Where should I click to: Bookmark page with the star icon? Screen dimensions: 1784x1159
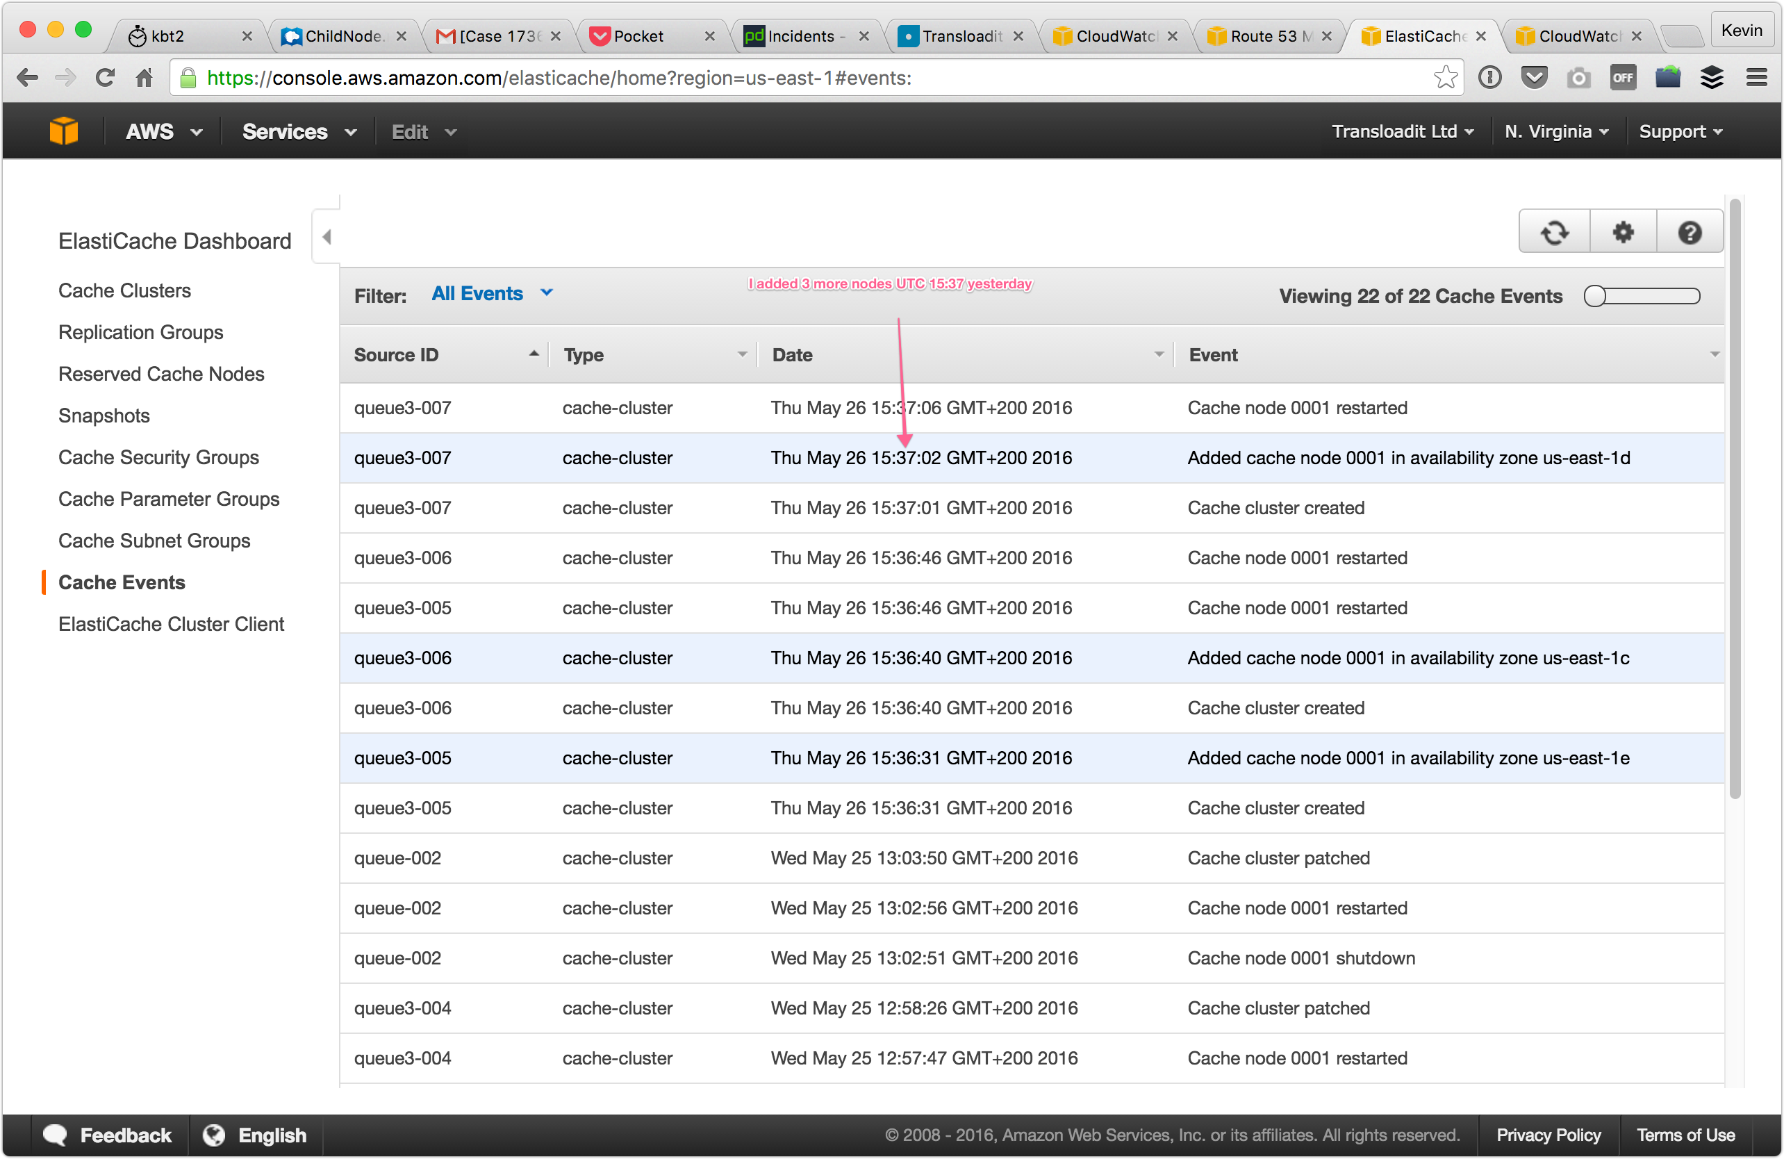coord(1445,77)
